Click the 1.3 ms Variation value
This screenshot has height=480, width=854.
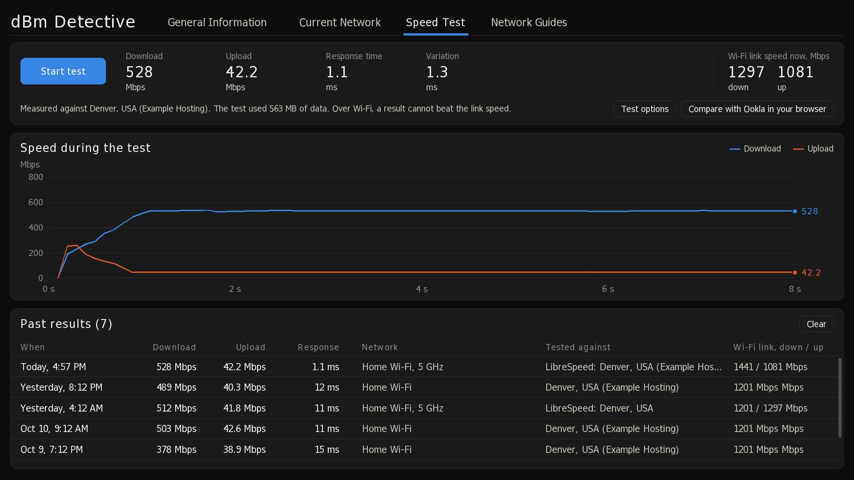click(437, 72)
